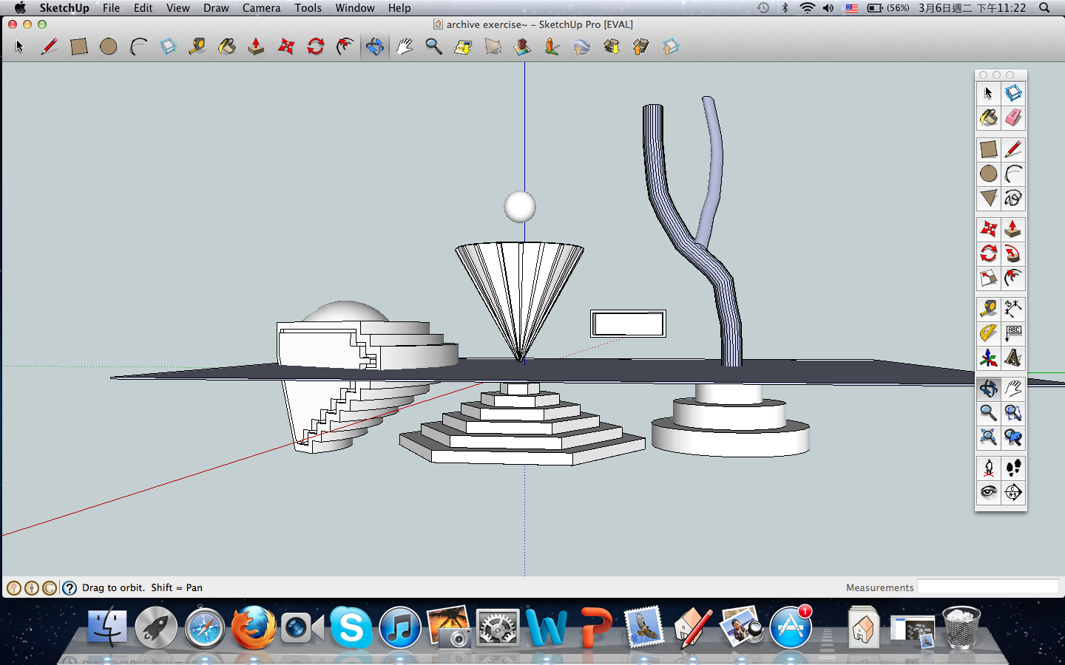Select the Paint Bucket tool
Viewport: 1065px width, 665px height.
point(227,47)
